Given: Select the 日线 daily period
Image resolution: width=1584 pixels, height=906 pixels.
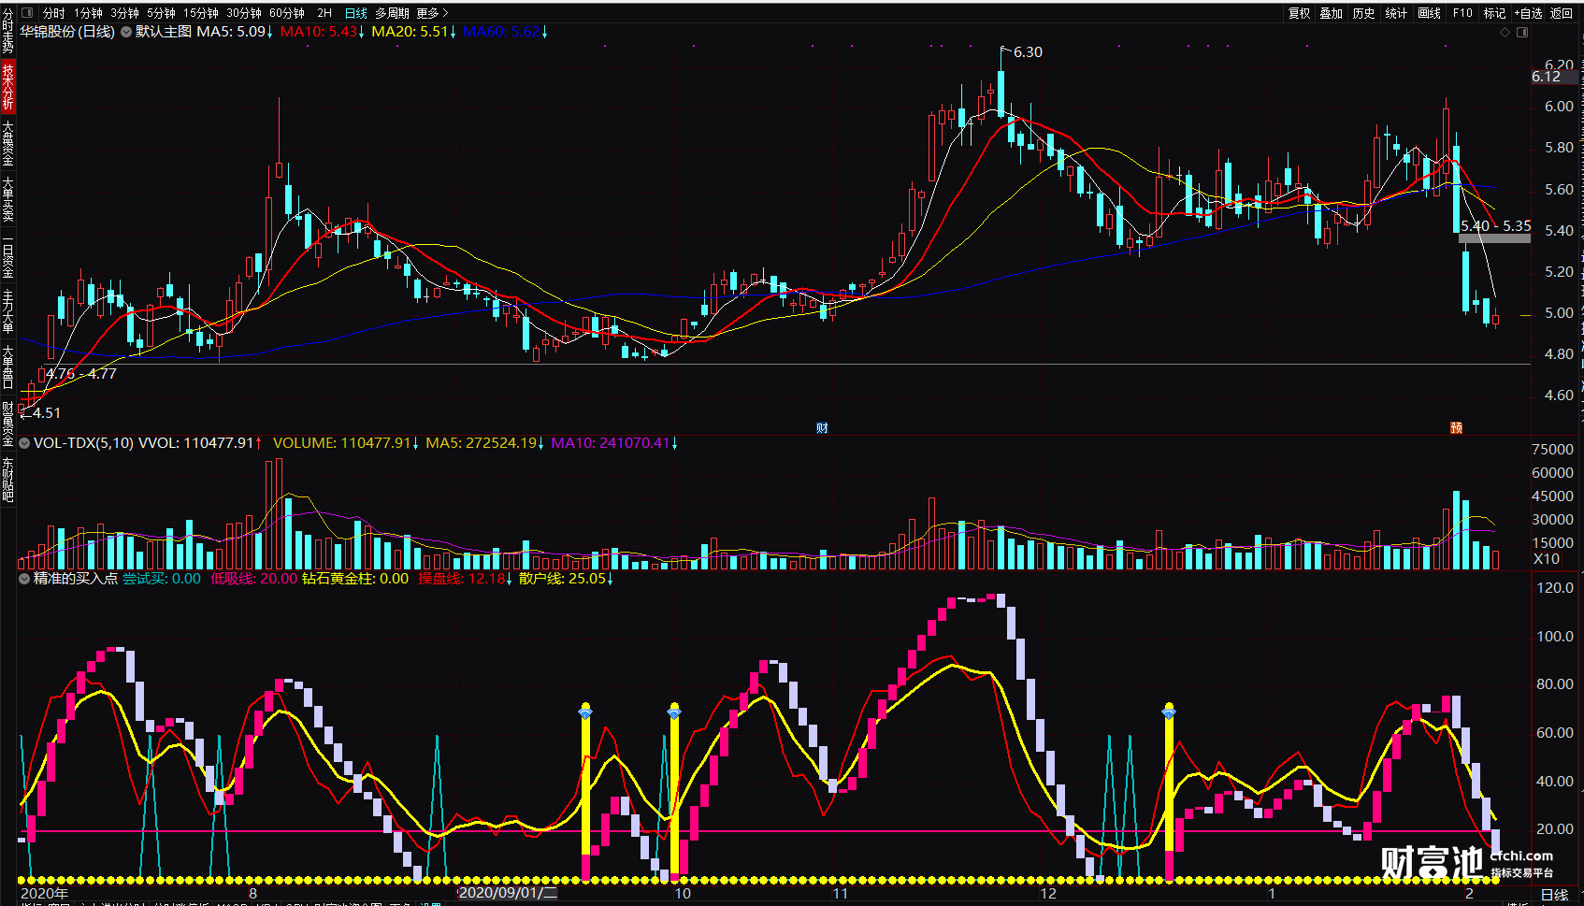Looking at the screenshot, I should point(356,13).
